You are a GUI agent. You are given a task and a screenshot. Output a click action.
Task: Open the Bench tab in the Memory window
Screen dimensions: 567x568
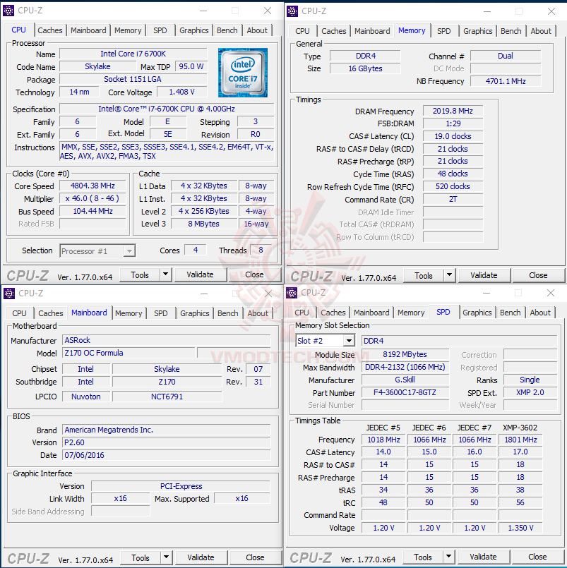[511, 31]
